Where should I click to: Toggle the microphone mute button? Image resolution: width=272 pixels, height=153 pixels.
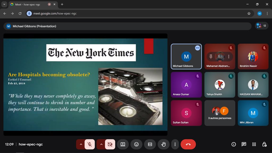pyautogui.click(x=90, y=144)
